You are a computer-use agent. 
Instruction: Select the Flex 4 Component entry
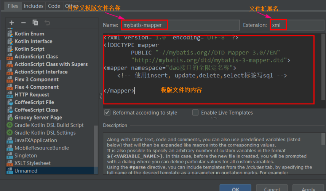(x=37, y=87)
